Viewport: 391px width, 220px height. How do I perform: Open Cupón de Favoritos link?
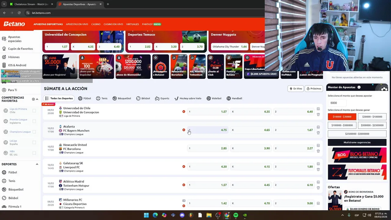pos(20,49)
